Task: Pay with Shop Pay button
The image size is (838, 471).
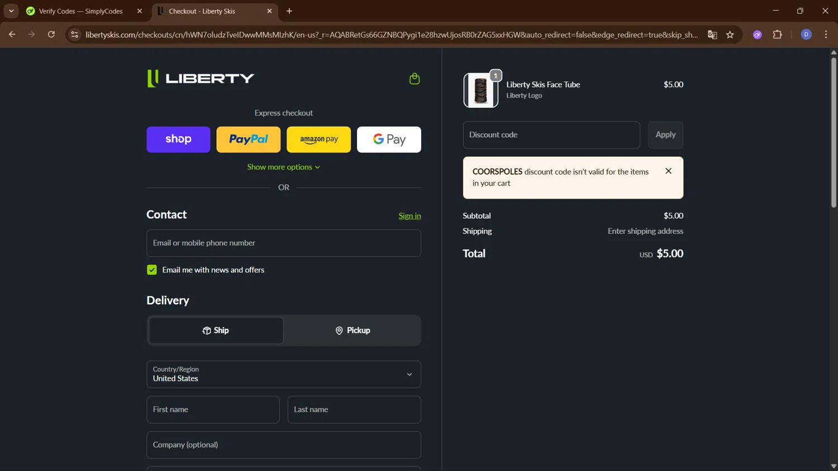Action: 178,140
